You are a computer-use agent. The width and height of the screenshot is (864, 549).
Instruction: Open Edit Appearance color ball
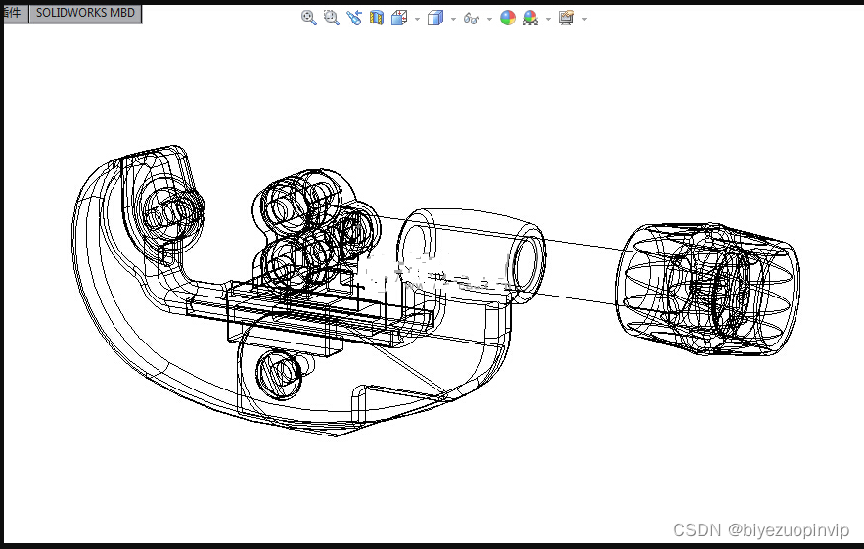point(507,18)
